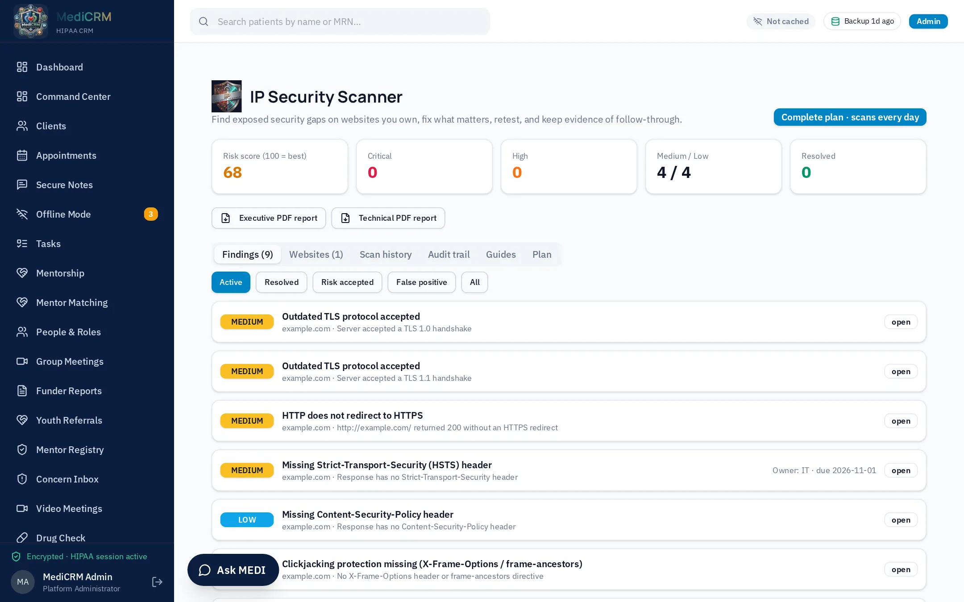Select the Group Meetings camera icon

[22, 361]
